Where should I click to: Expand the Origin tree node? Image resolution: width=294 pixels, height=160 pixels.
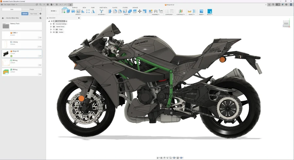(51, 29)
